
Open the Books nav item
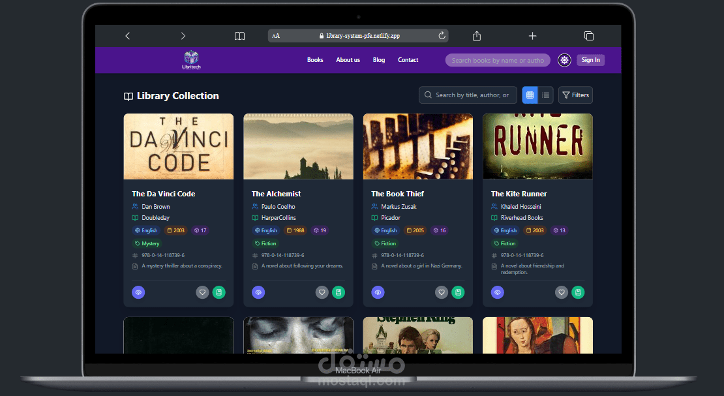[315, 60]
